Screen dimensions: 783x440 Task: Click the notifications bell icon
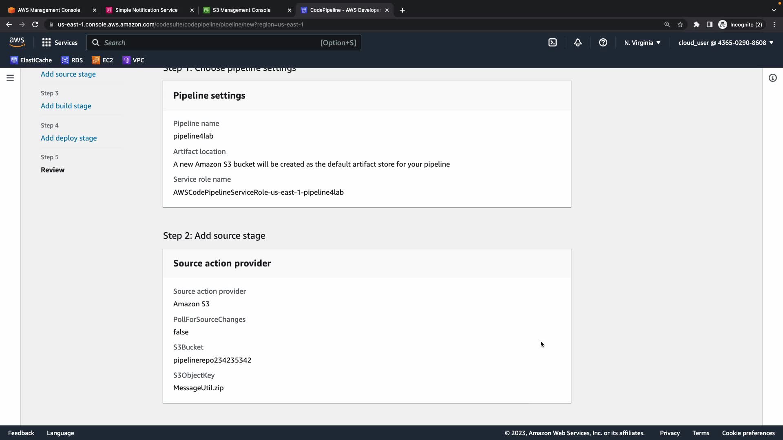[578, 42]
